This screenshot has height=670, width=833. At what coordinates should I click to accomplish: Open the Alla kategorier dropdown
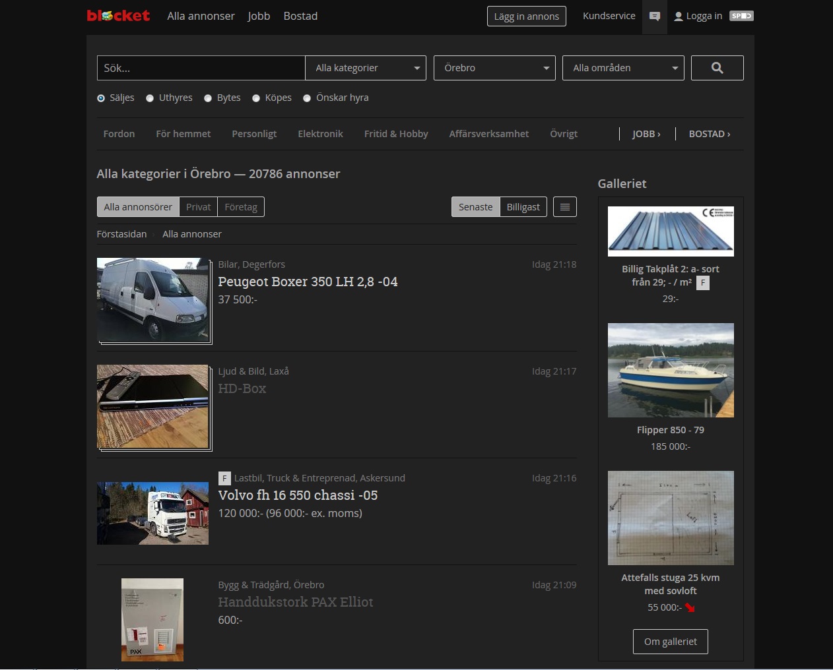(x=366, y=68)
